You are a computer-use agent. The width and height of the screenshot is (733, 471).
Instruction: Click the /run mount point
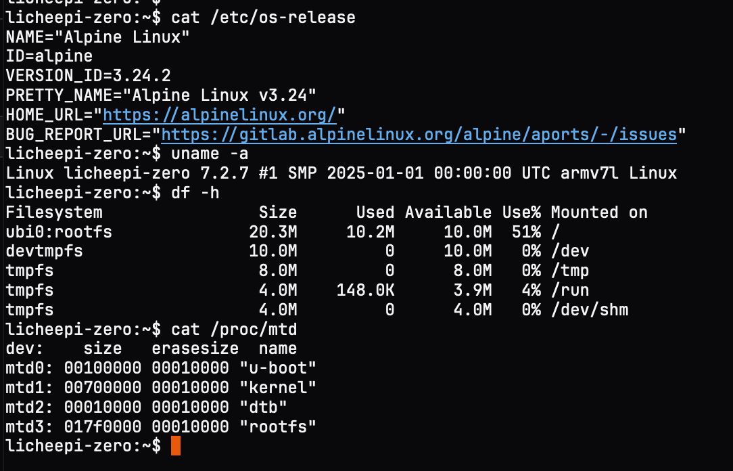570,290
